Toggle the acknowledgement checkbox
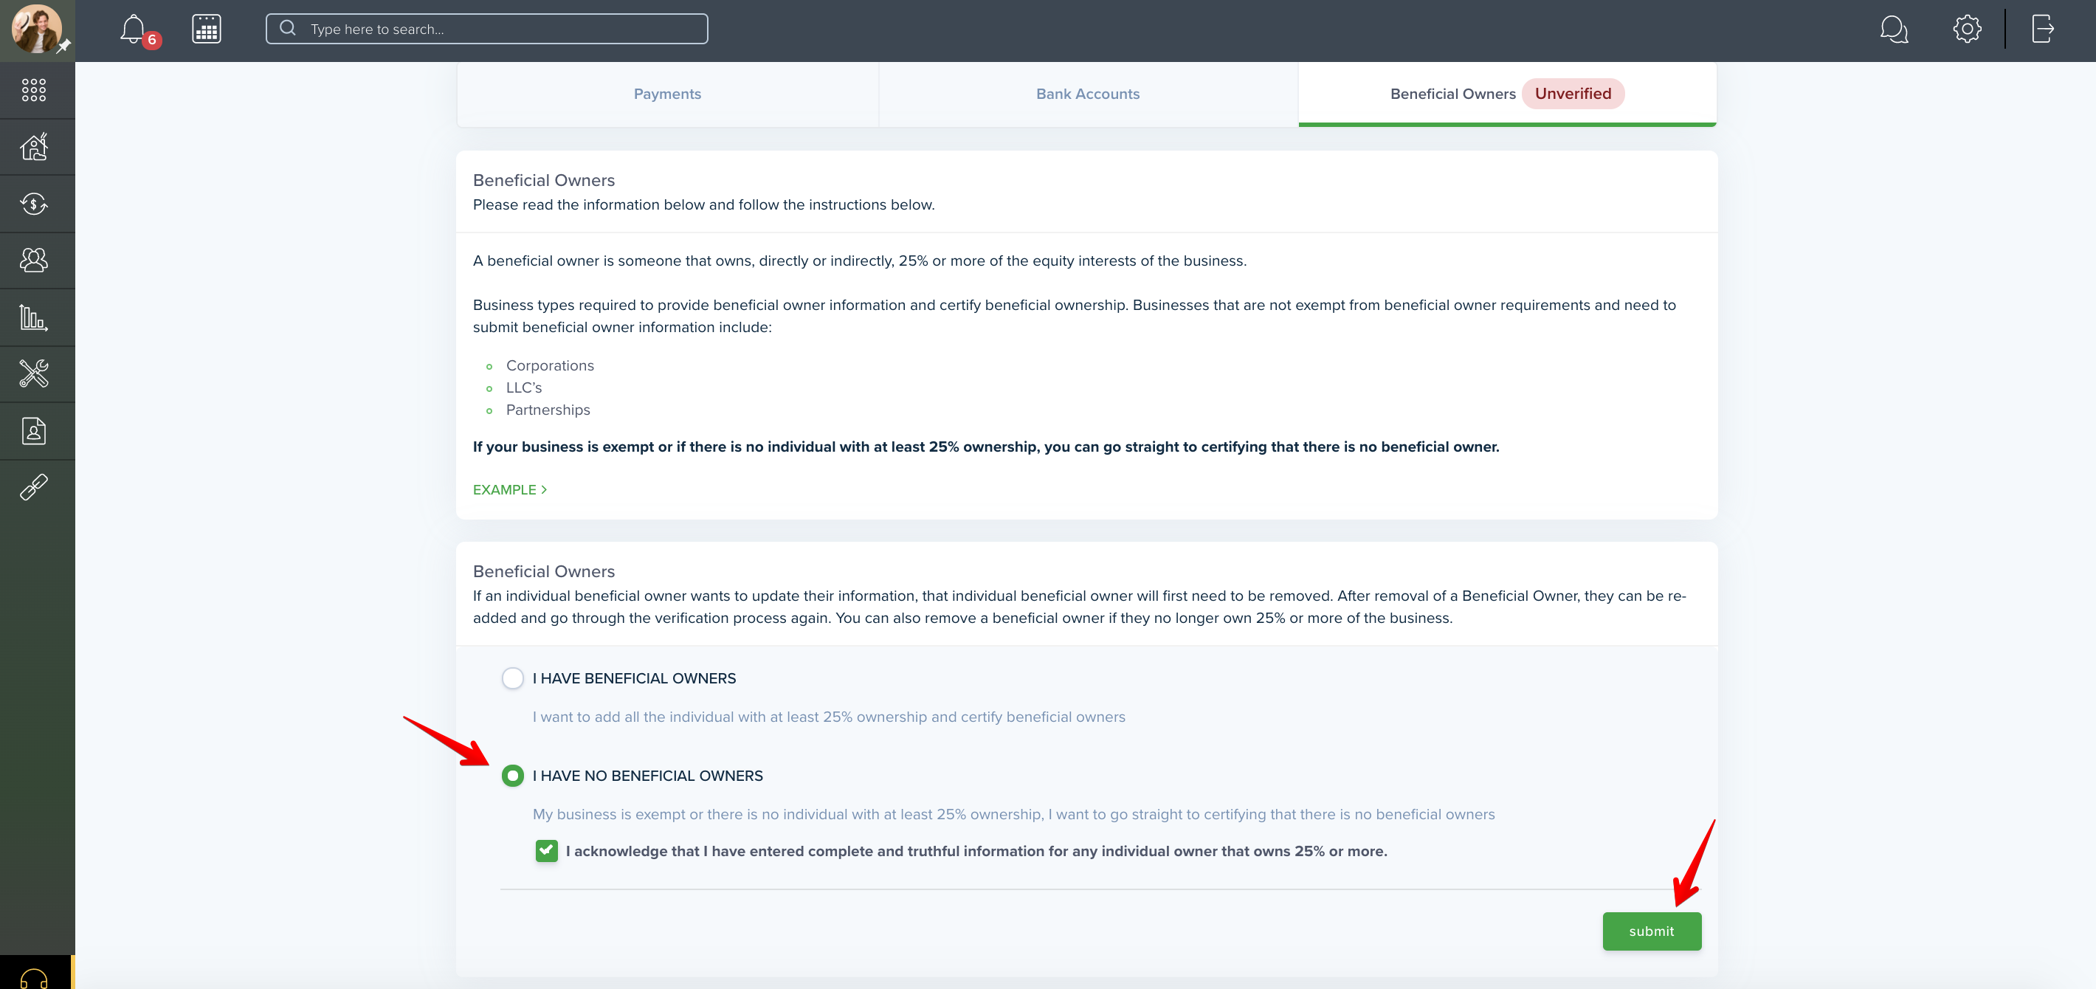The height and width of the screenshot is (989, 2096). [546, 851]
